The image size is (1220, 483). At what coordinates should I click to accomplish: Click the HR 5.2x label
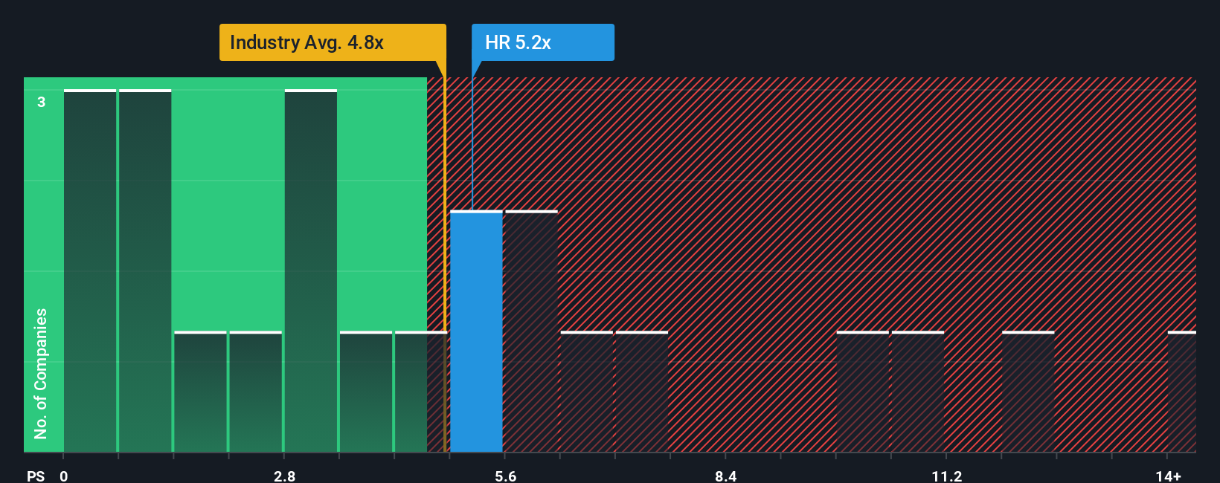pos(543,42)
